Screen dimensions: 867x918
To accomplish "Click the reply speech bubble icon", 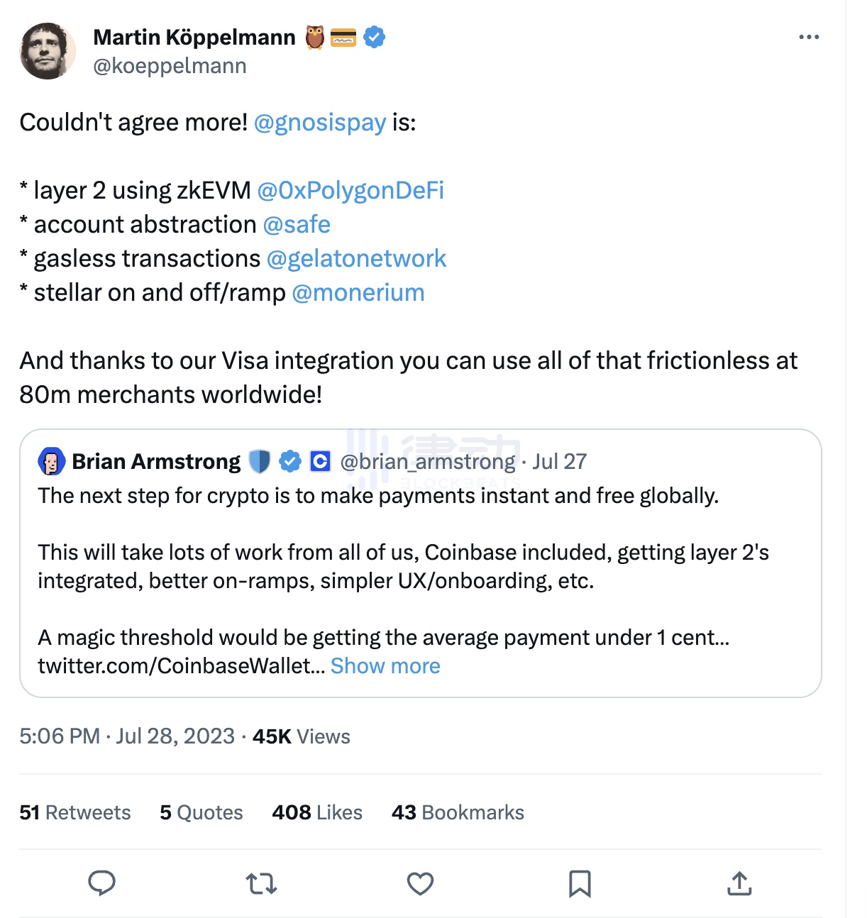I will [x=101, y=883].
